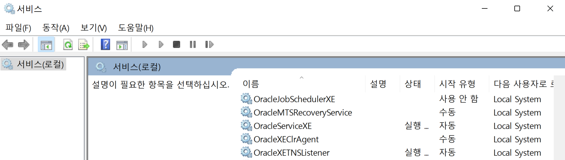Viewport: 565px width, 160px height.
Task: Click the second play arrow toolbar icon
Action: tap(161, 45)
